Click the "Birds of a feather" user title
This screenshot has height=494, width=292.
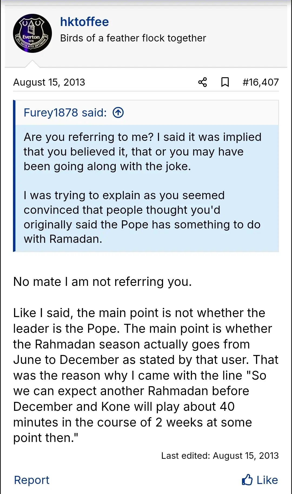coord(133,38)
